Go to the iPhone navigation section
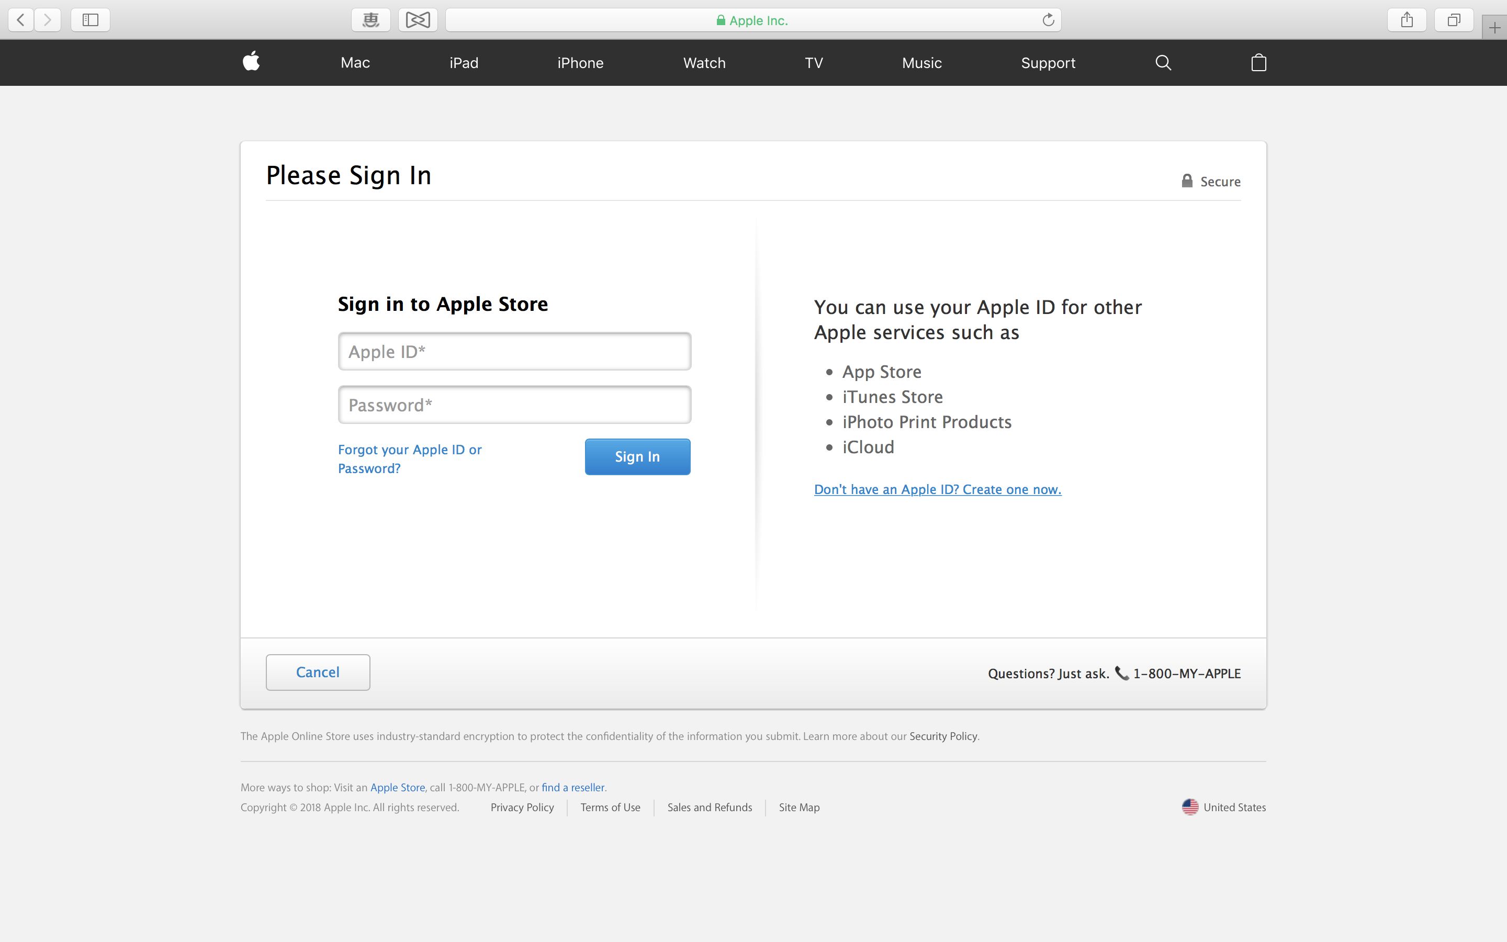 (580, 63)
